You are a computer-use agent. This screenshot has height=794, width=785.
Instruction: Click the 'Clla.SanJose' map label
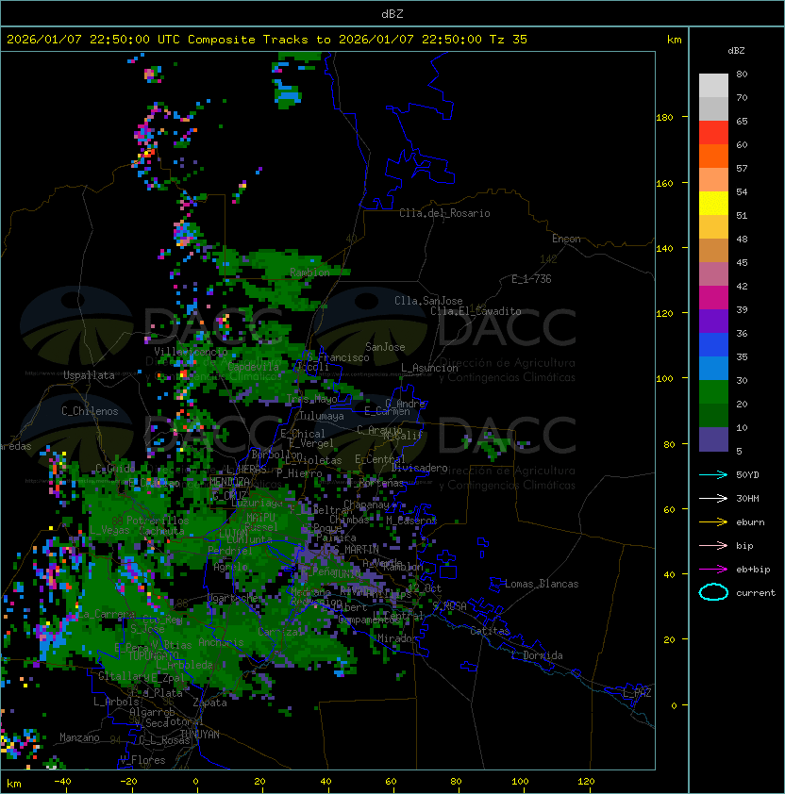click(428, 301)
